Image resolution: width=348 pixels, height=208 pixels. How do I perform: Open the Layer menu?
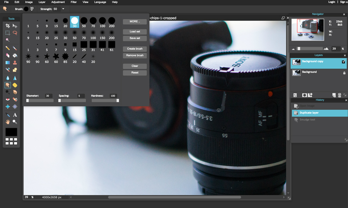click(42, 2)
